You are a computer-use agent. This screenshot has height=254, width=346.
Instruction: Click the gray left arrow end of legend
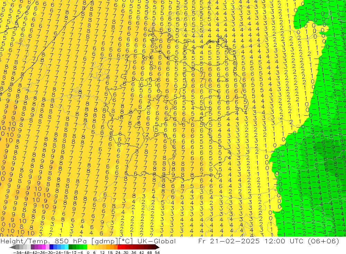[x=12, y=247]
